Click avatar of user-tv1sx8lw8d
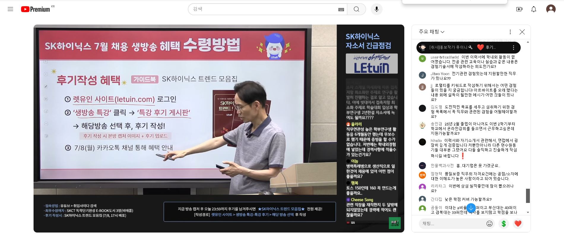This screenshot has width=564, height=234. (x=422, y=58)
